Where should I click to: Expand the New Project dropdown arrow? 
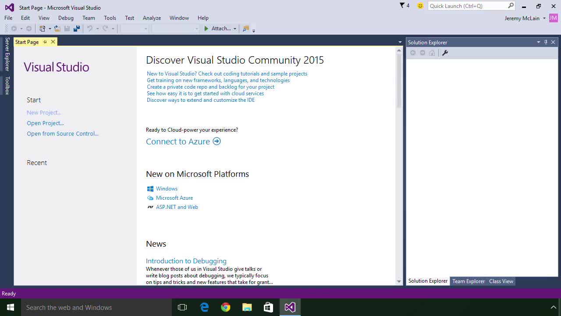(x=50, y=29)
